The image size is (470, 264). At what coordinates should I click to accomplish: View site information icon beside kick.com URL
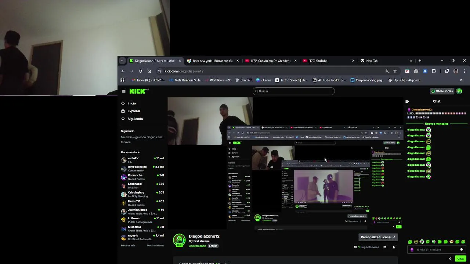coord(159,71)
